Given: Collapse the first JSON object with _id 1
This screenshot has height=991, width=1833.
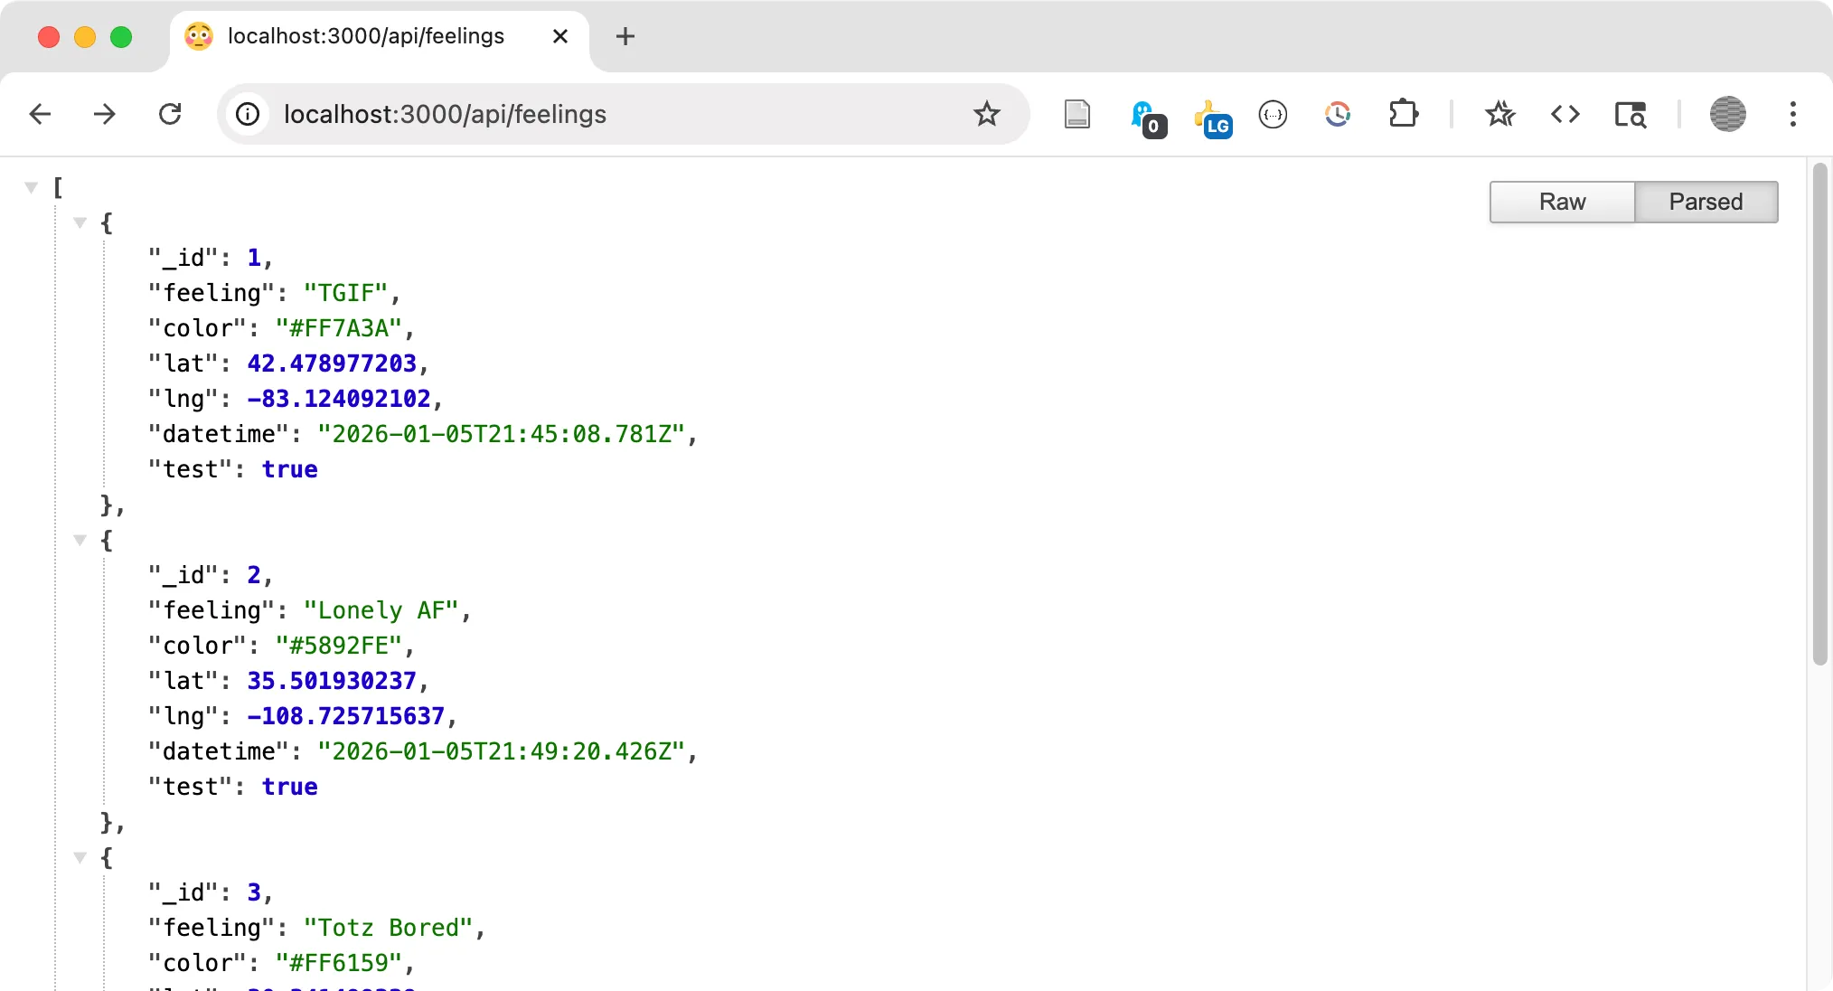Looking at the screenshot, I should pyautogui.click(x=80, y=222).
